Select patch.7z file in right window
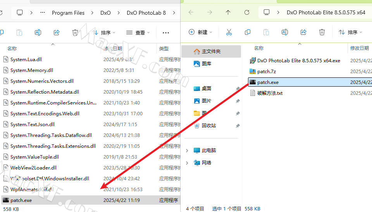 pyautogui.click(x=267, y=72)
